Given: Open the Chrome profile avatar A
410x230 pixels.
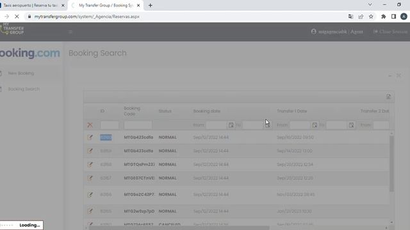Looking at the screenshot, I should click(404, 17).
